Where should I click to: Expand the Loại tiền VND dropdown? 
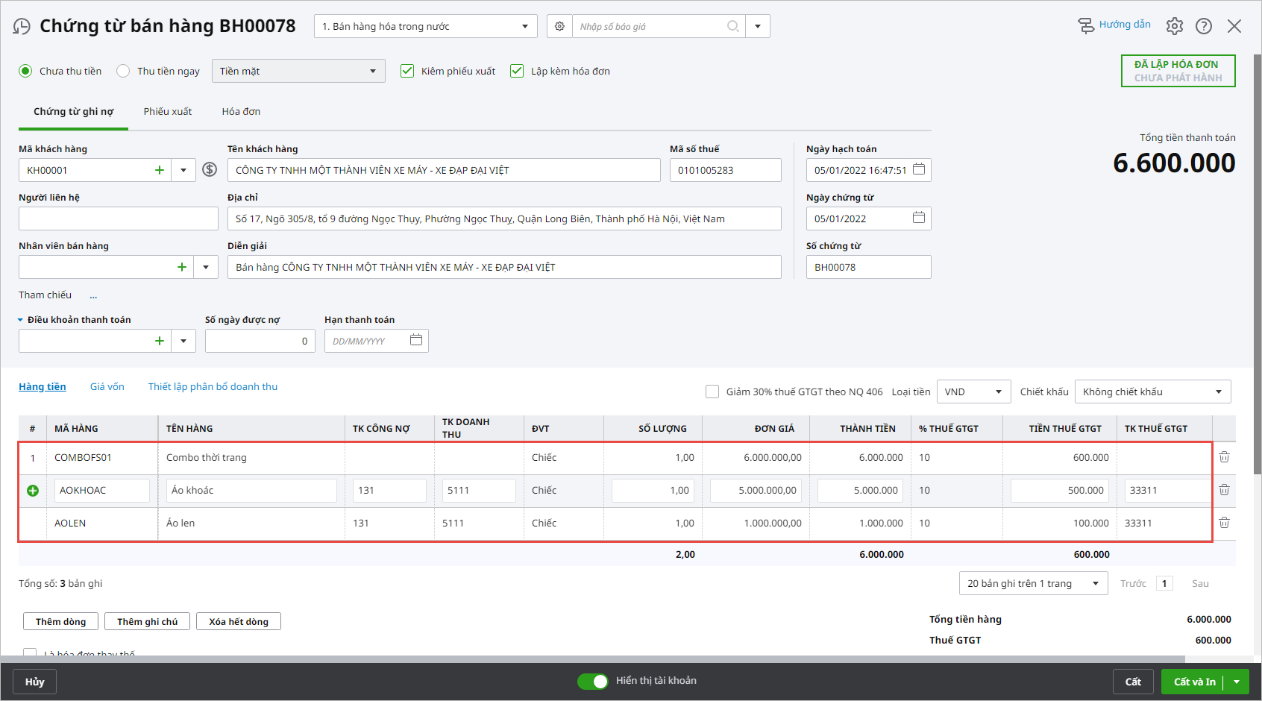coord(973,392)
